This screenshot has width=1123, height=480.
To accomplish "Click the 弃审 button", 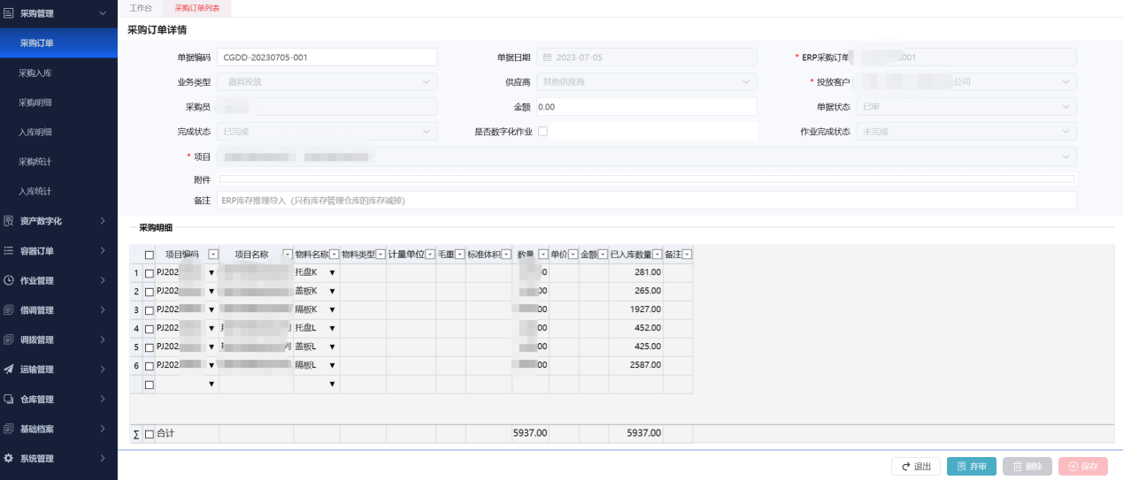I will pos(972,467).
